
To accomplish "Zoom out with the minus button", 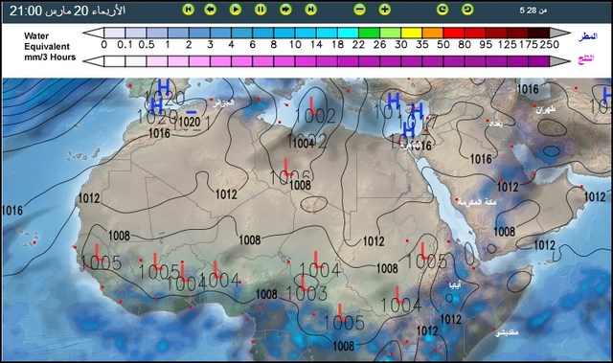I will point(360,10).
